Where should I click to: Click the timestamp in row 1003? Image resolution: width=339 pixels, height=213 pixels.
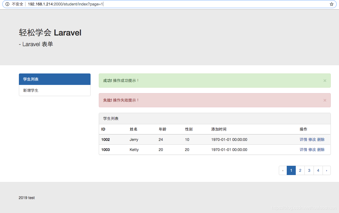tap(229, 150)
